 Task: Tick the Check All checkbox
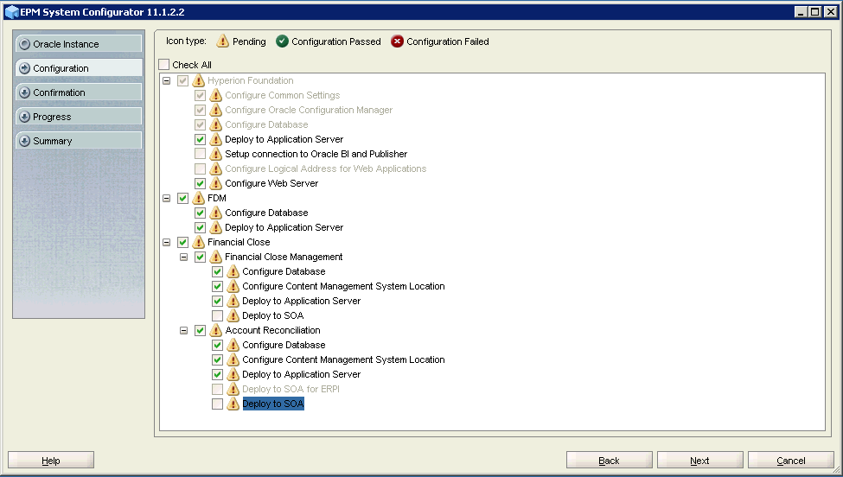pos(164,65)
